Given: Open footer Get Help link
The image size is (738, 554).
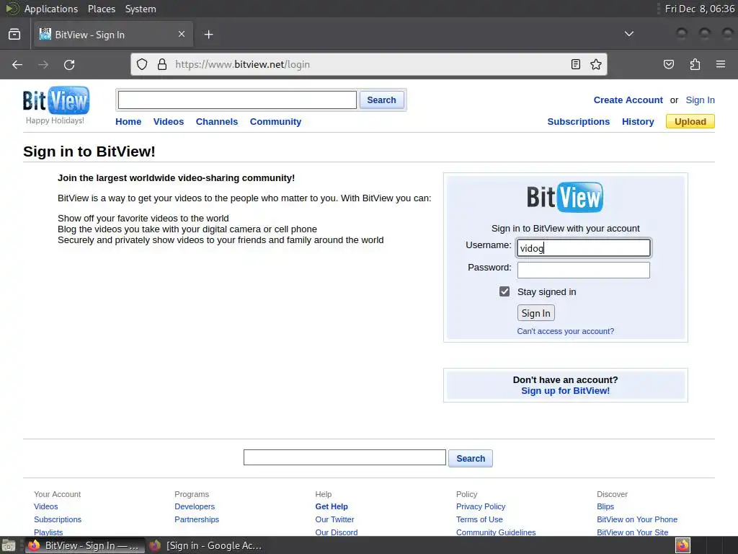Looking at the screenshot, I should coord(332,506).
